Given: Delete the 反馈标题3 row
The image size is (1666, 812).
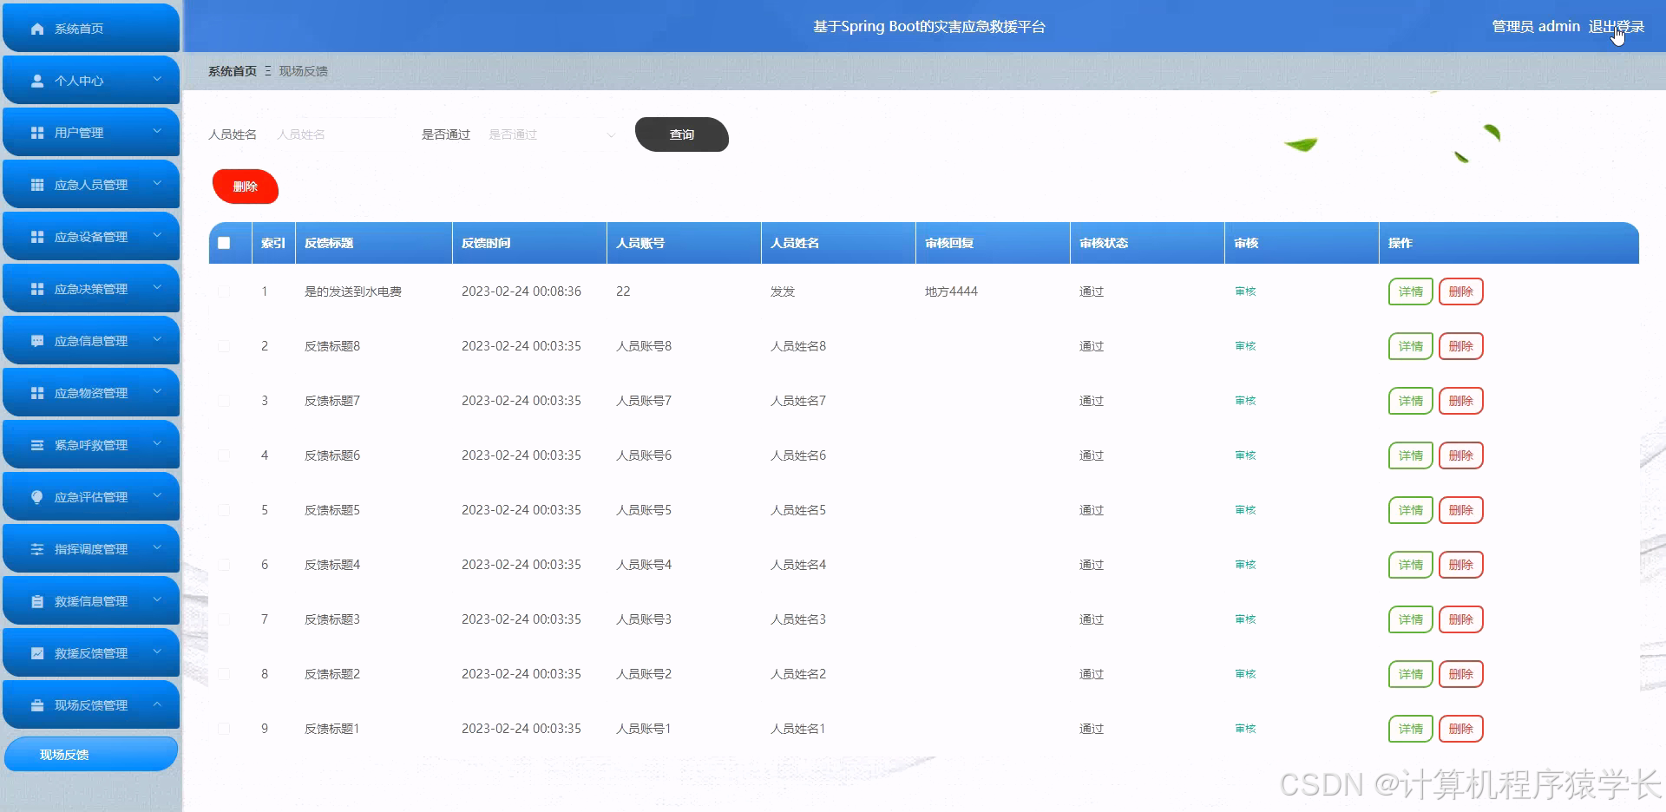Looking at the screenshot, I should [x=1461, y=619].
